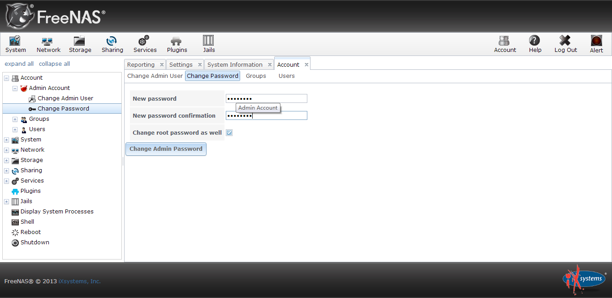Select Services in the tree
Image resolution: width=612 pixels, height=298 pixels.
pos(32,181)
